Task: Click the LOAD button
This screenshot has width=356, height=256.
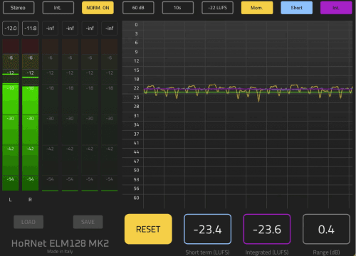Action: pyautogui.click(x=28, y=222)
